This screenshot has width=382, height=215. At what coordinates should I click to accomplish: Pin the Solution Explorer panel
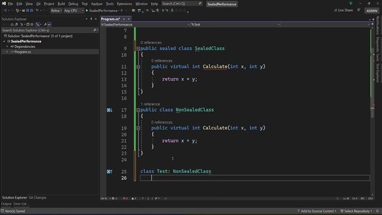point(91,19)
